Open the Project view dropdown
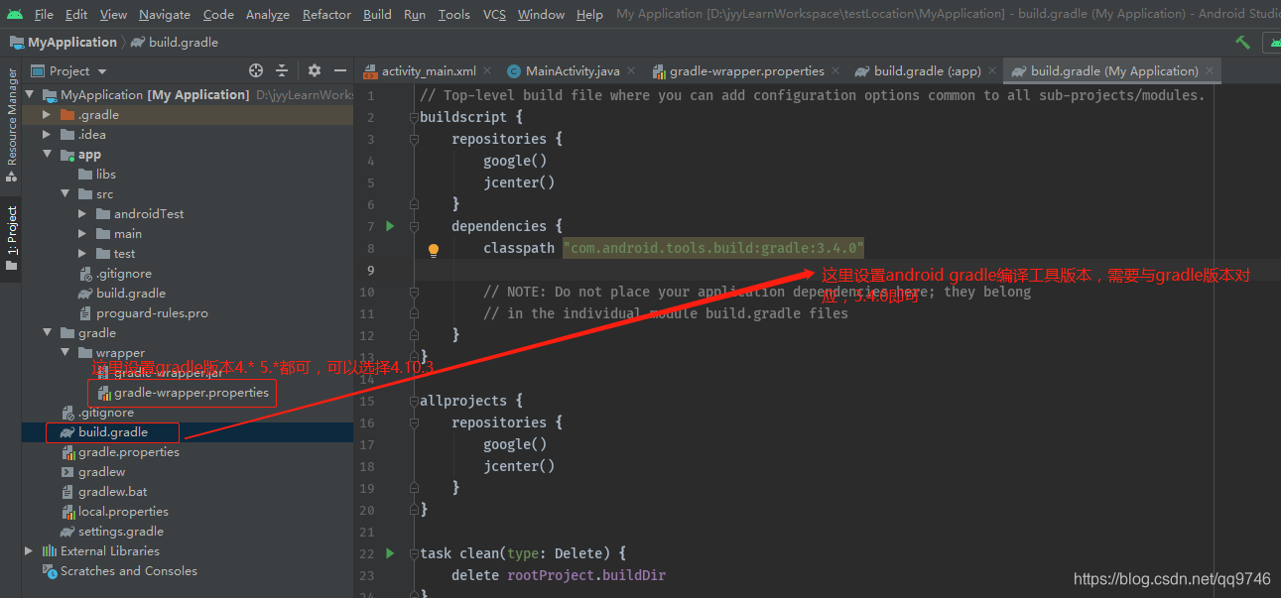This screenshot has width=1281, height=598. coord(69,71)
